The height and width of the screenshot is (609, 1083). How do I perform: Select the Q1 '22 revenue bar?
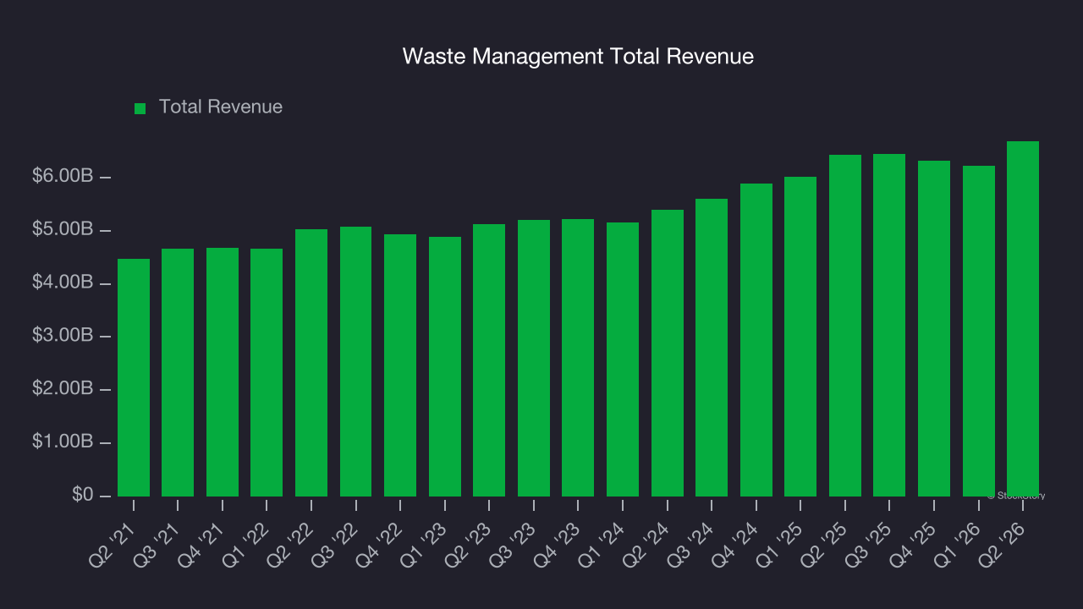pos(267,372)
